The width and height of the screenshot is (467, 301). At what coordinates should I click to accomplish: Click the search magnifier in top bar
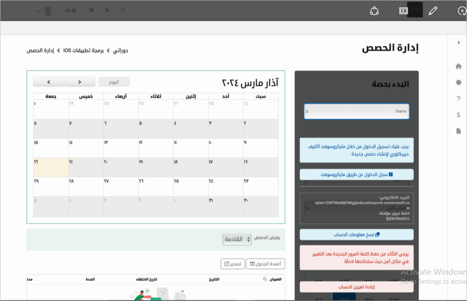tap(124, 10)
